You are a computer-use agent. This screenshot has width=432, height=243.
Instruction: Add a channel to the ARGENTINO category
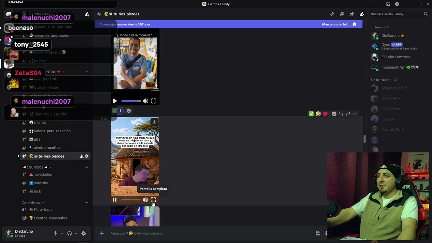click(87, 72)
